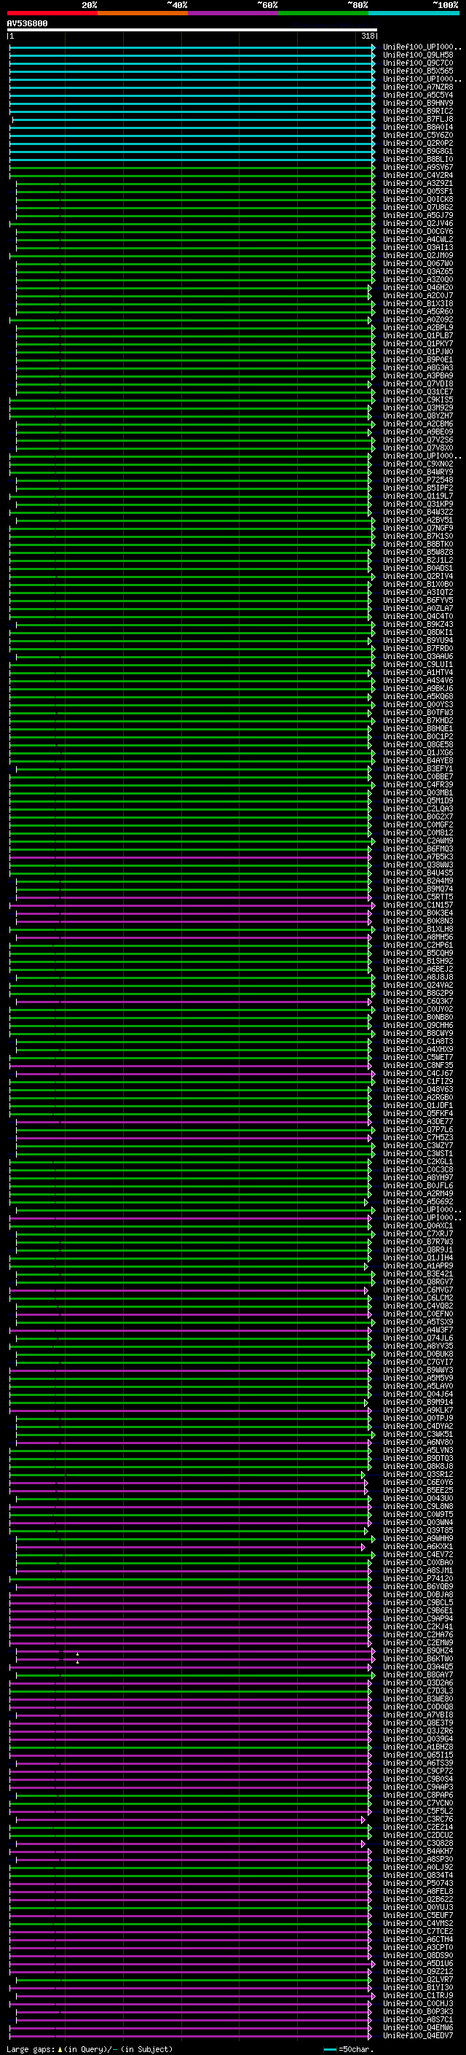Click the orange ~40% legend color bar
Viewport: 466px width, 2055px height.
pyautogui.click(x=143, y=13)
